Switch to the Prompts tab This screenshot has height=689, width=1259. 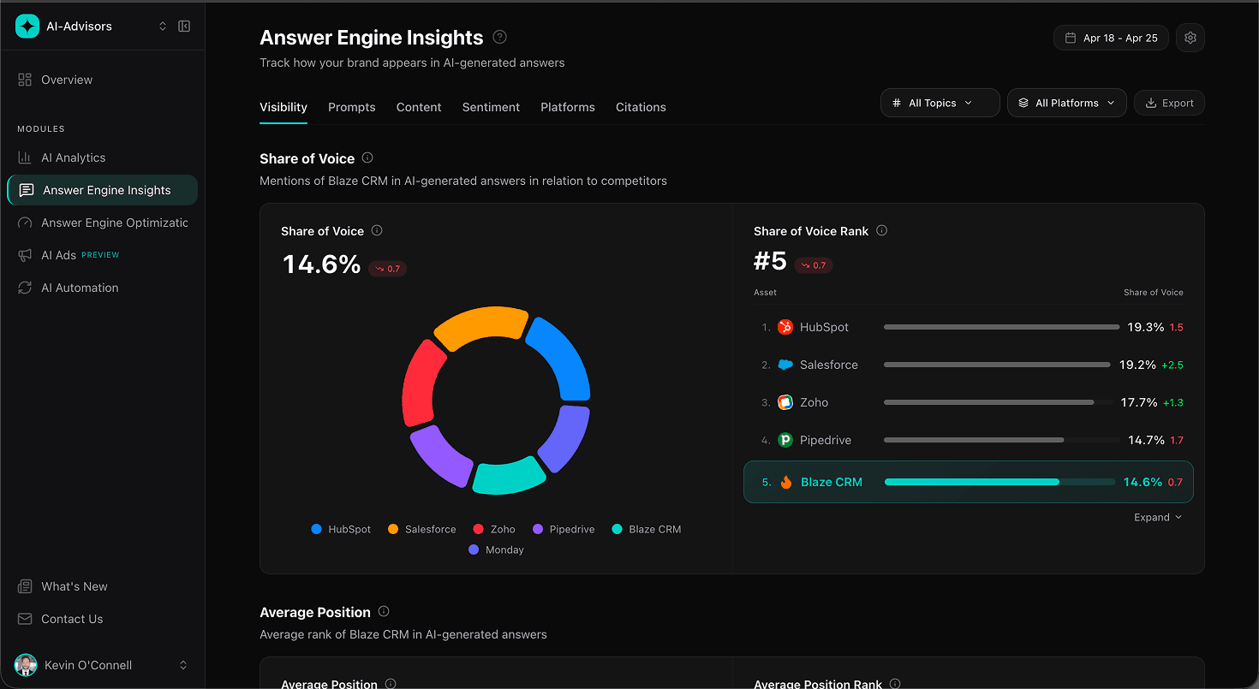[352, 107]
